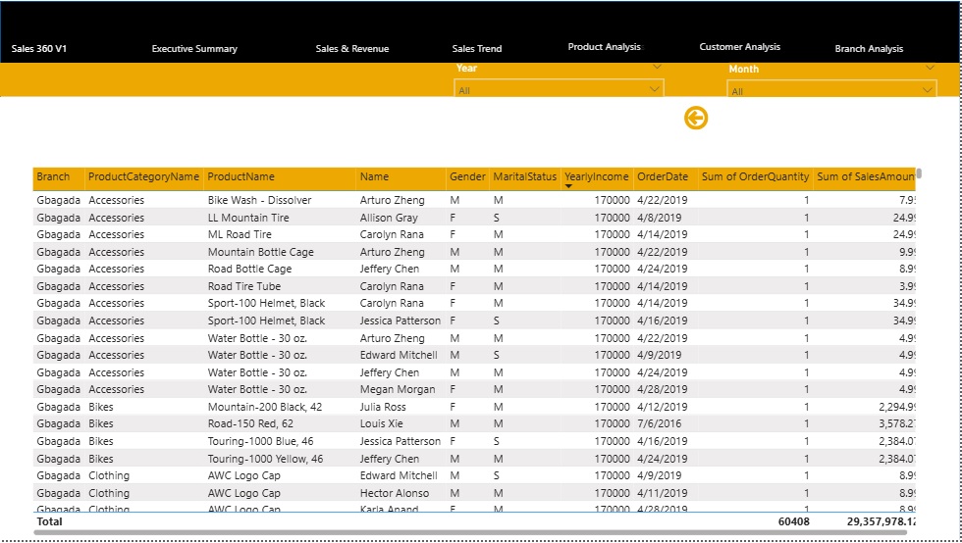Click the orange back arrow button

[696, 119]
